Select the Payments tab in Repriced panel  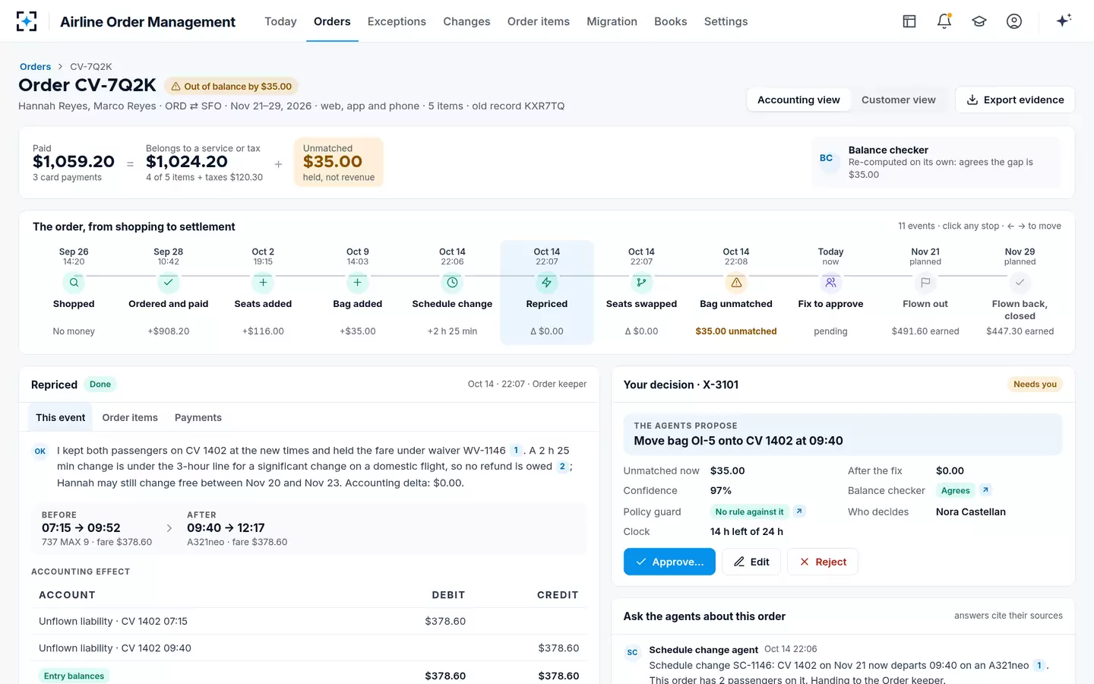[x=198, y=417]
